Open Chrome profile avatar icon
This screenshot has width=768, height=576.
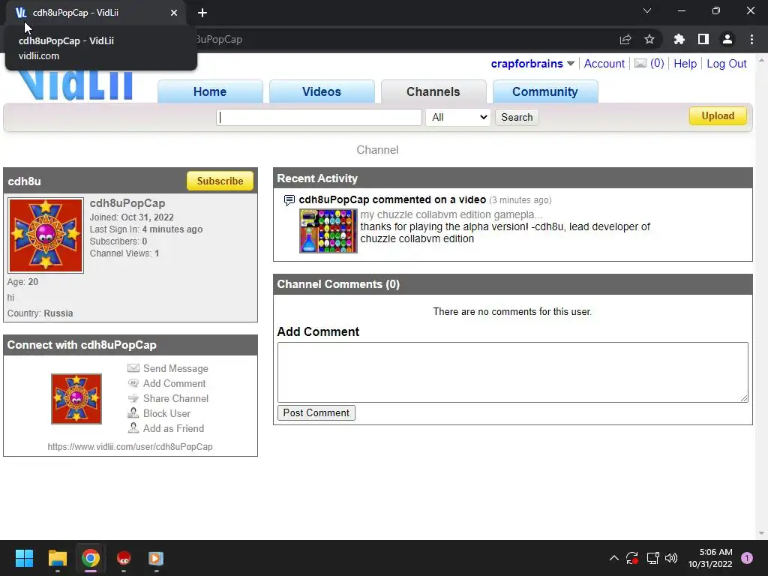727,39
